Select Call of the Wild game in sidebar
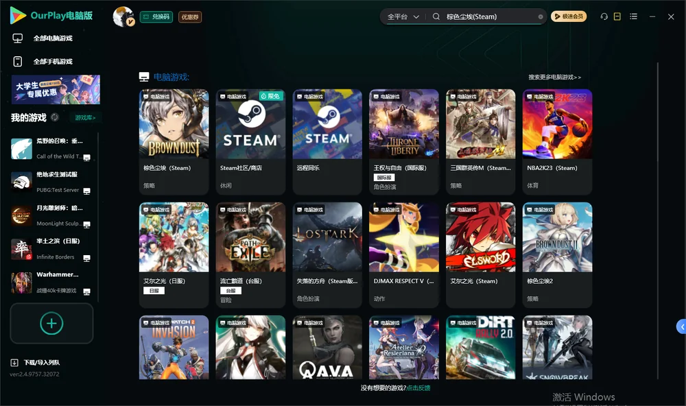686x406 pixels. pos(51,149)
